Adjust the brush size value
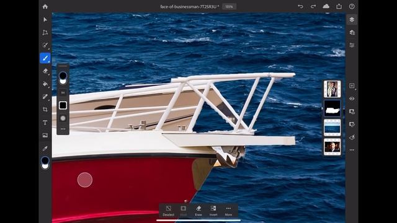The width and height of the screenshot is (397, 223). pos(63,93)
